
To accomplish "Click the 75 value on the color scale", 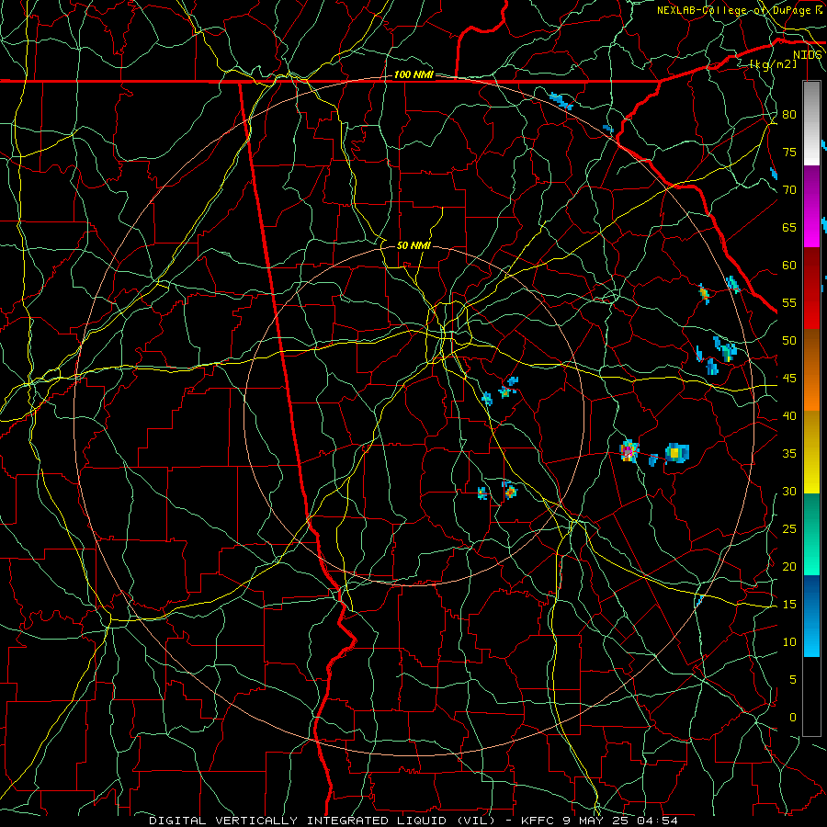I will point(789,152).
